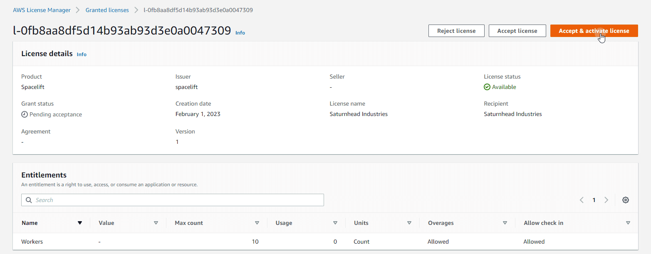Open the Usage column filter dropdown
The image size is (651, 254).
tap(335, 223)
